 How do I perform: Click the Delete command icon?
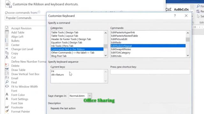(7, 66)
